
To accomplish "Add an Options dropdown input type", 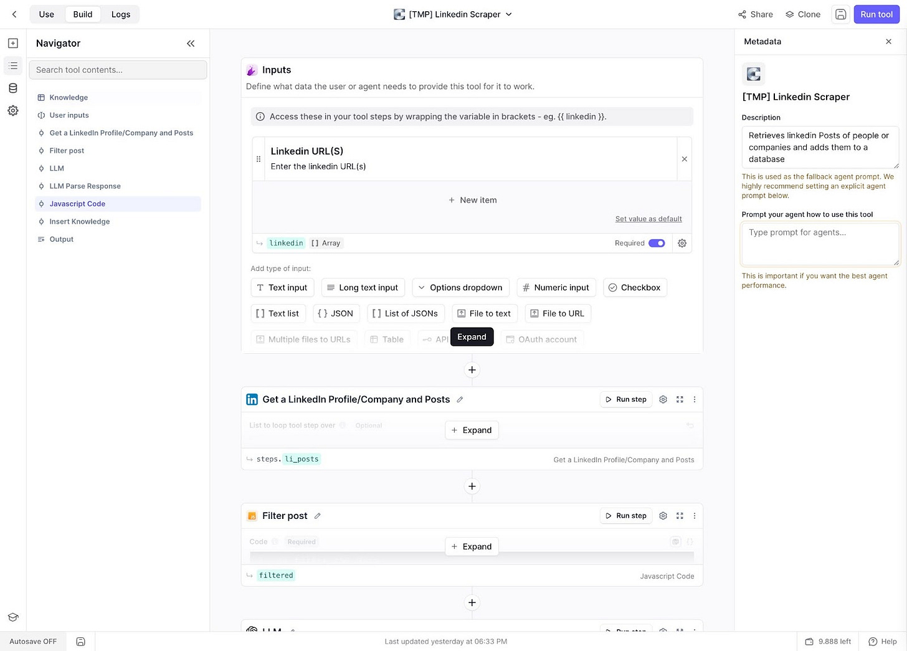I will click(460, 288).
